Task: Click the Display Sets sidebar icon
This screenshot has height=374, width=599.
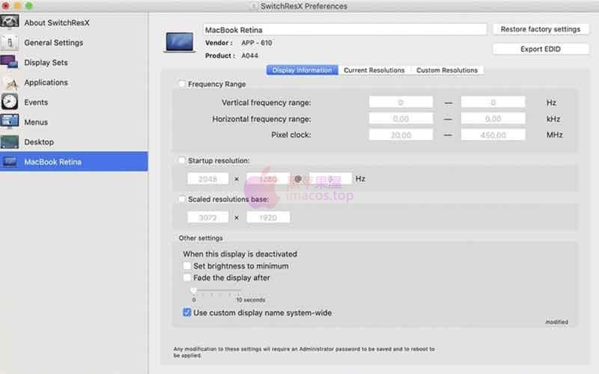Action: click(x=9, y=62)
